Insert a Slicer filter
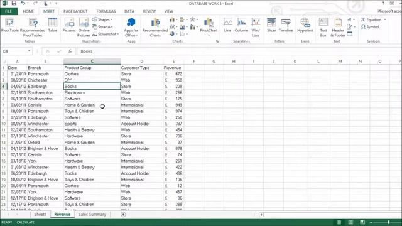Viewport: 402px width, 226px height. click(x=271, y=25)
